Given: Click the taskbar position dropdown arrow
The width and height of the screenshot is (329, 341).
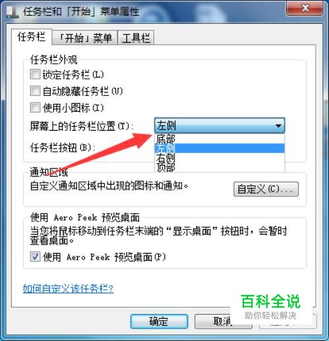Looking at the screenshot, I should tap(278, 125).
